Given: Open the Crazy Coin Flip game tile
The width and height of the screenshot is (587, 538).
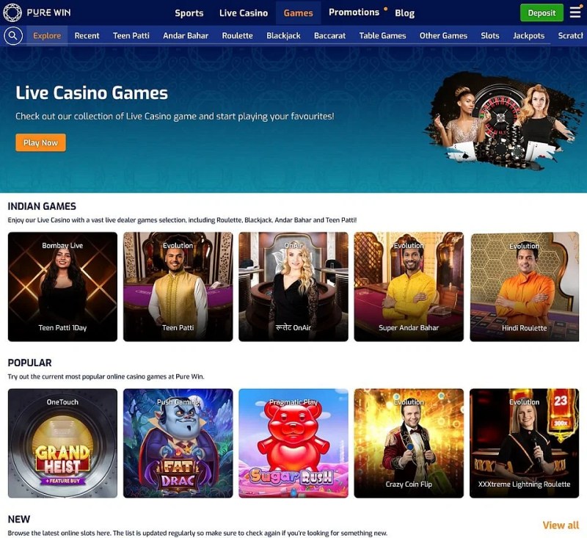Looking at the screenshot, I should tap(409, 443).
